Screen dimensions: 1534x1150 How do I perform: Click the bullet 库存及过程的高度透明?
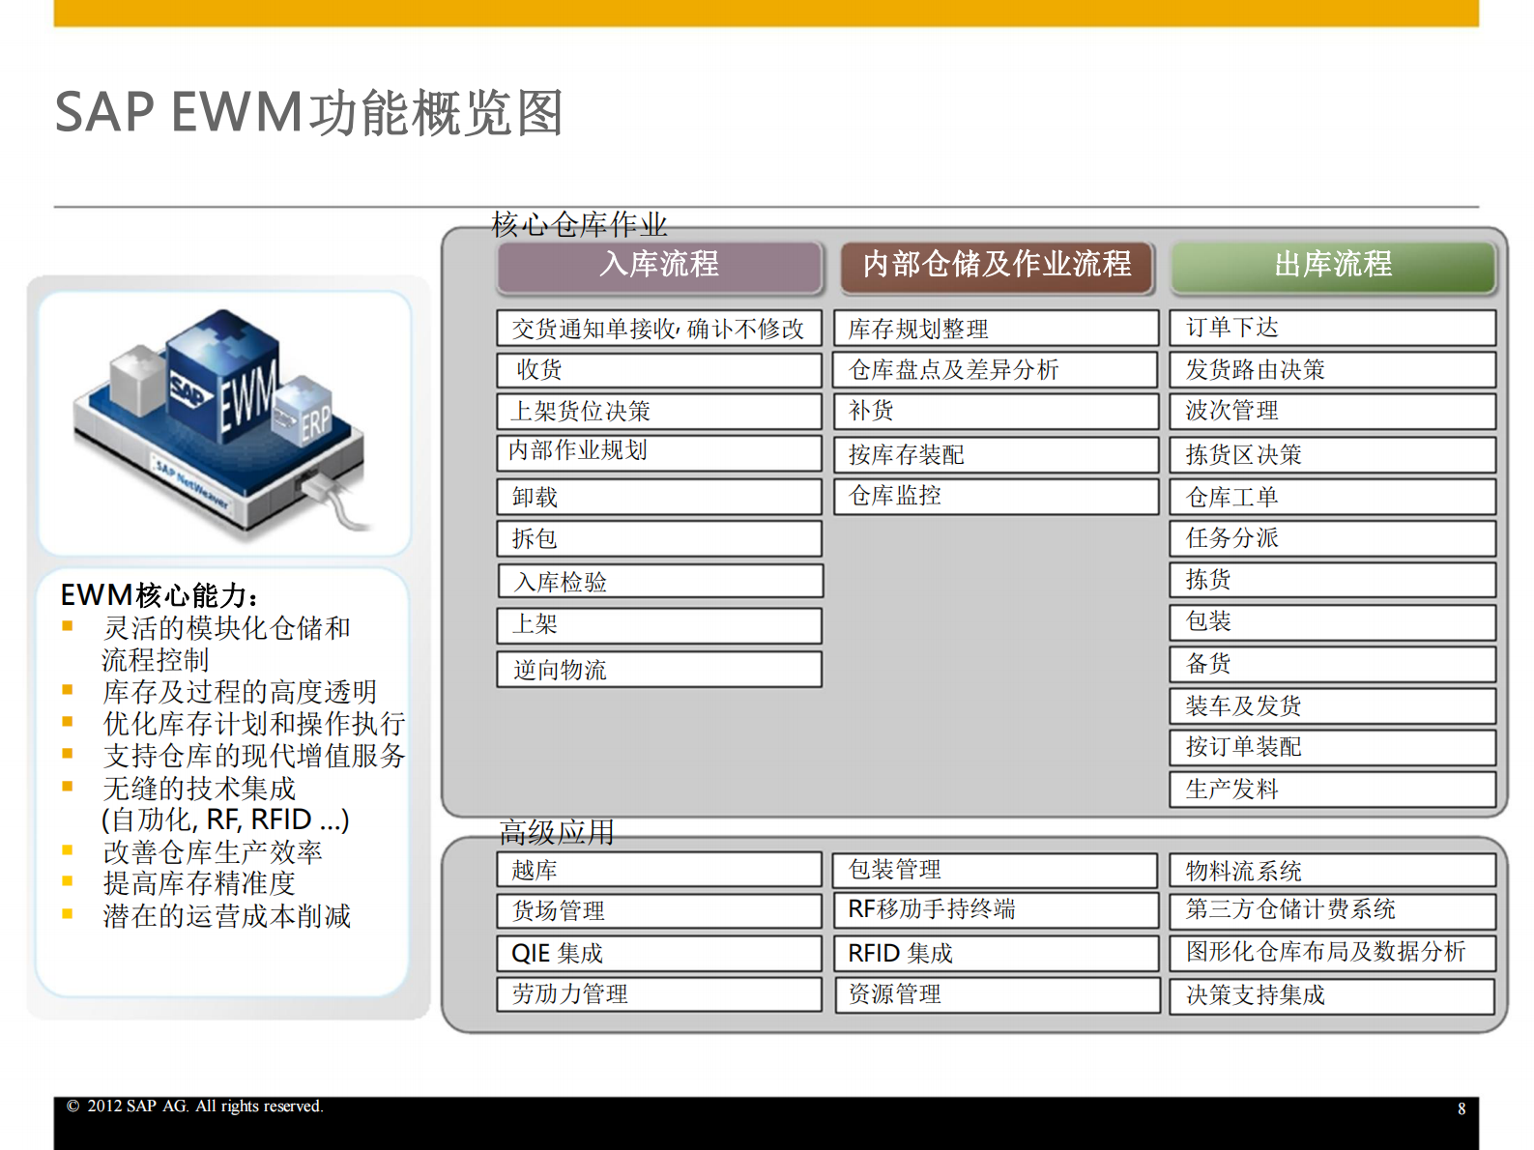(x=240, y=692)
